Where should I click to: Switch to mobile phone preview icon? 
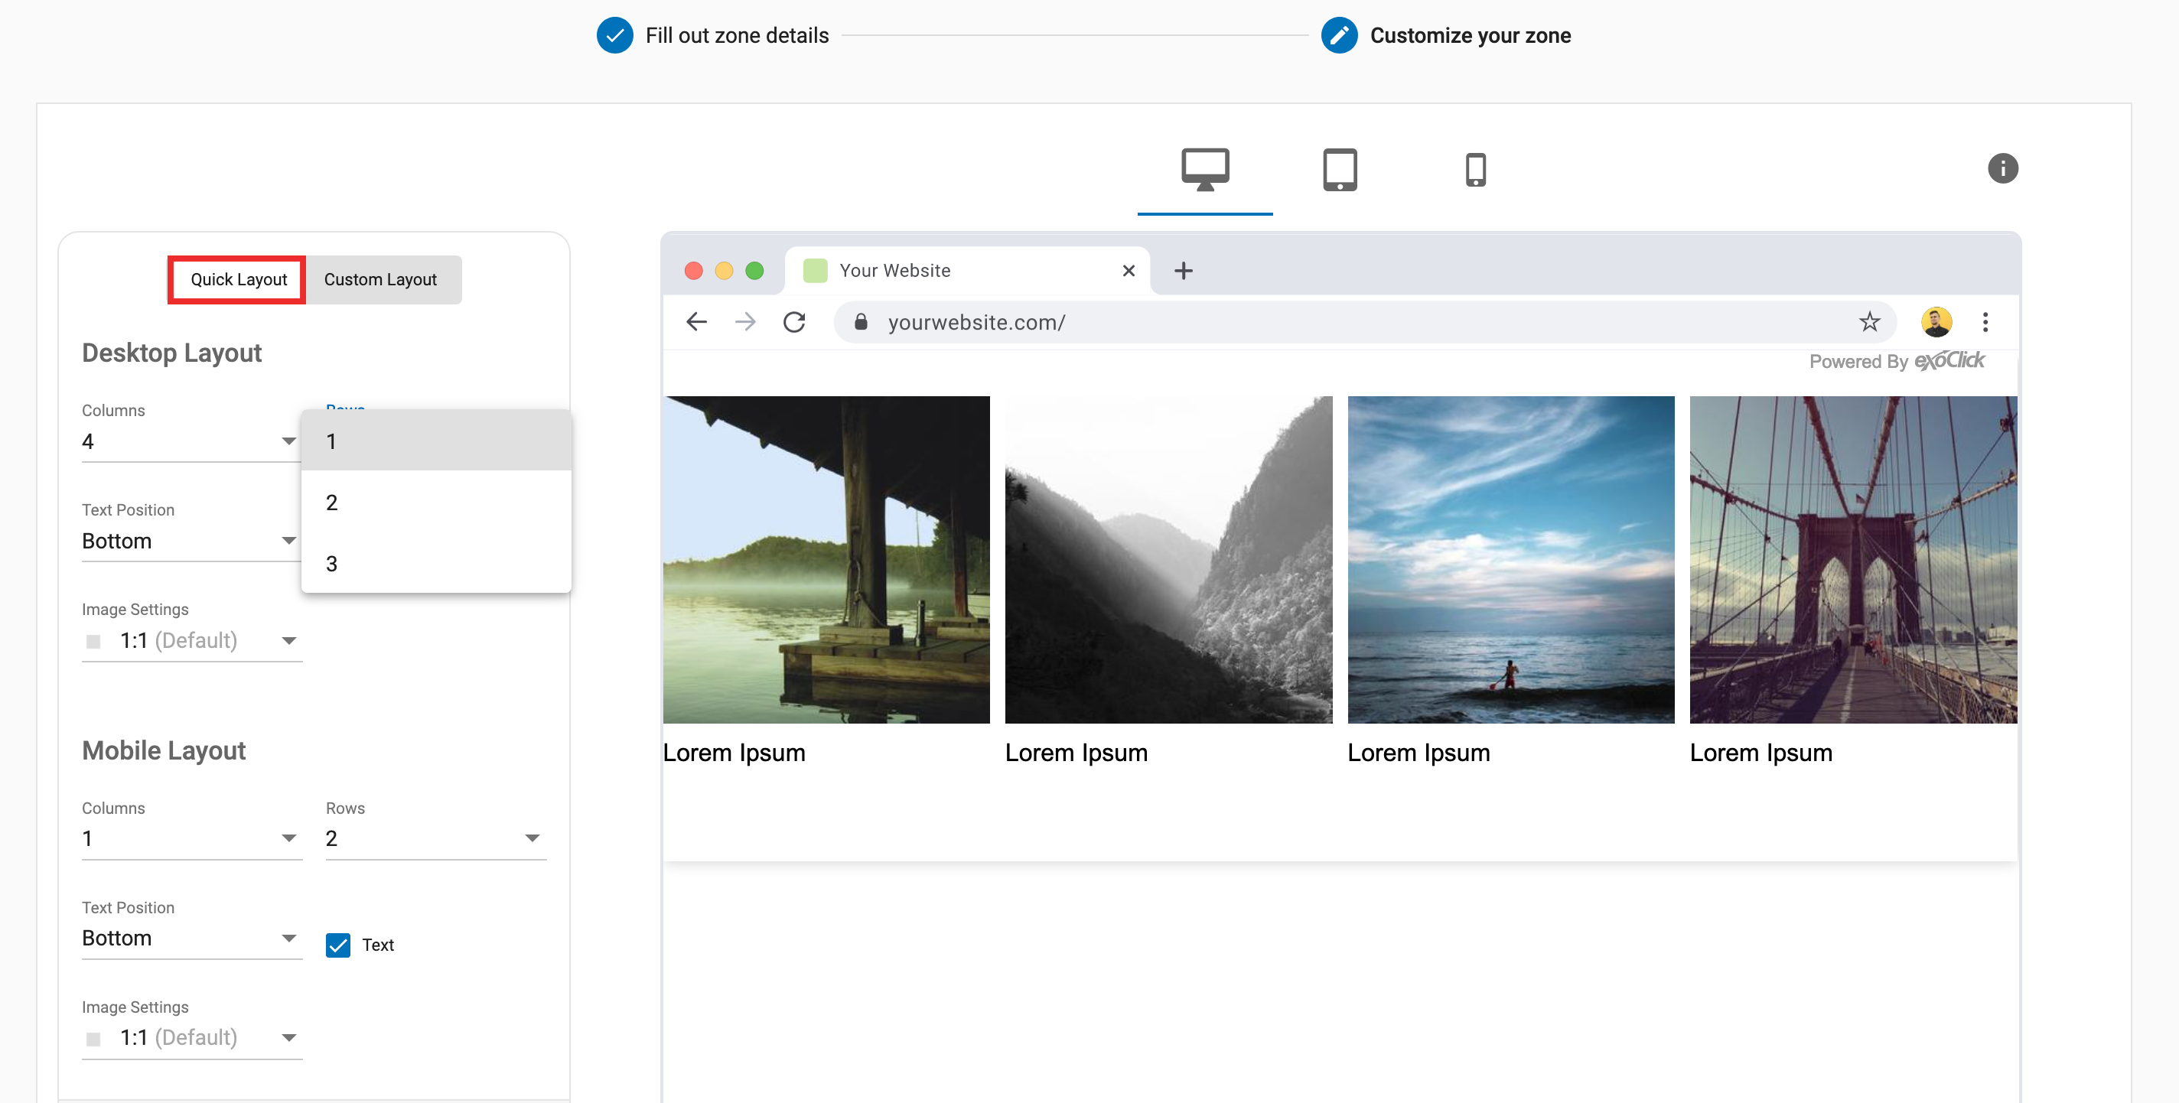click(1474, 170)
